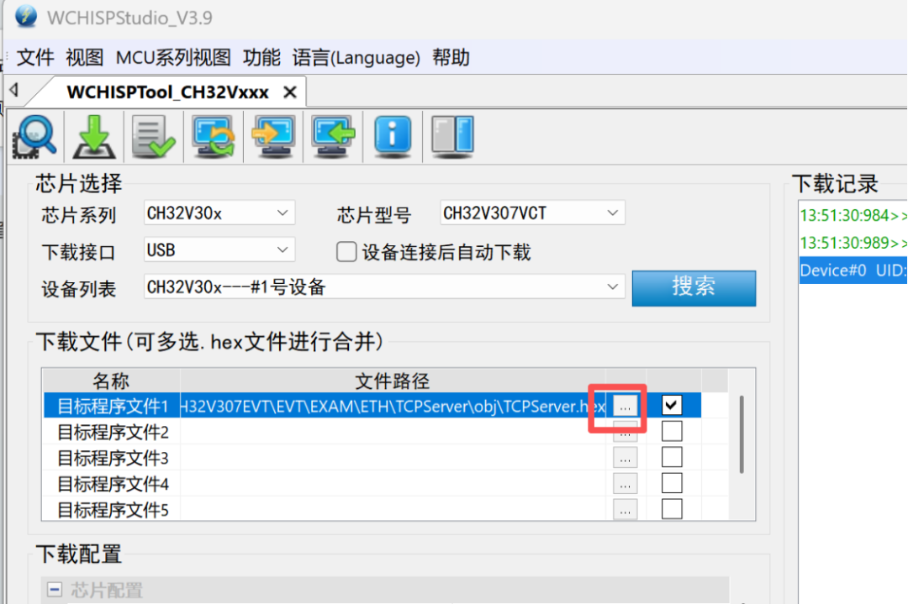Open the blue info icon

point(393,137)
